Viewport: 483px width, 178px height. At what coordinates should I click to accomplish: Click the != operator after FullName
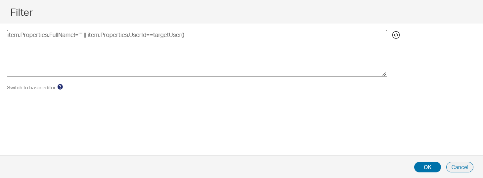coord(76,35)
